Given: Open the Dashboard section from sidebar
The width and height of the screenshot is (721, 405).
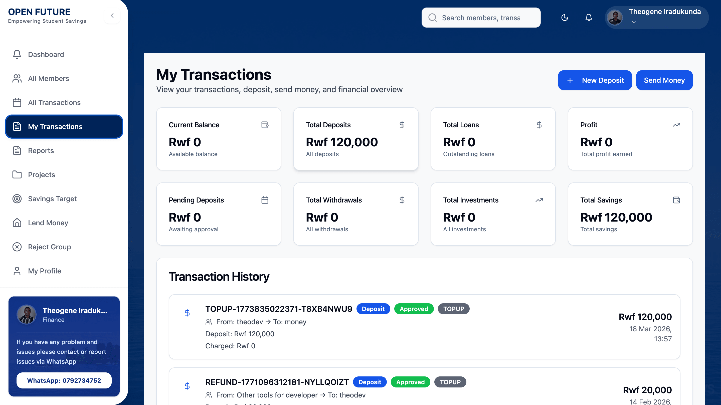Looking at the screenshot, I should 46,54.
